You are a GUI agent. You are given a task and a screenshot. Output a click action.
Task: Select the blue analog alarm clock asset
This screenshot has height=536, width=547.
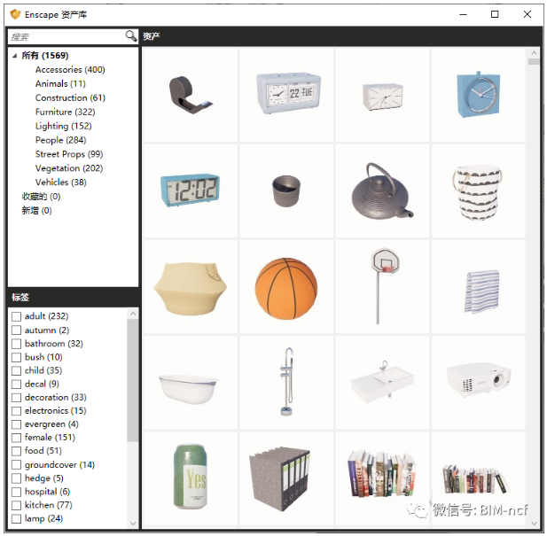[x=479, y=95]
